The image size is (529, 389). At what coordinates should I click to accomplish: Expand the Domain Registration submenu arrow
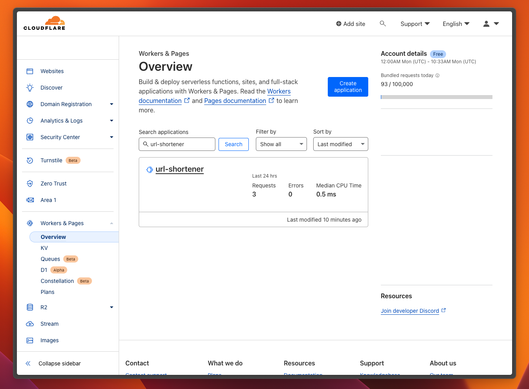(x=112, y=104)
